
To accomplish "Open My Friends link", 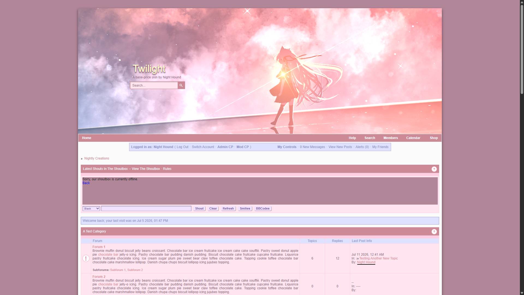I will 380,147.
